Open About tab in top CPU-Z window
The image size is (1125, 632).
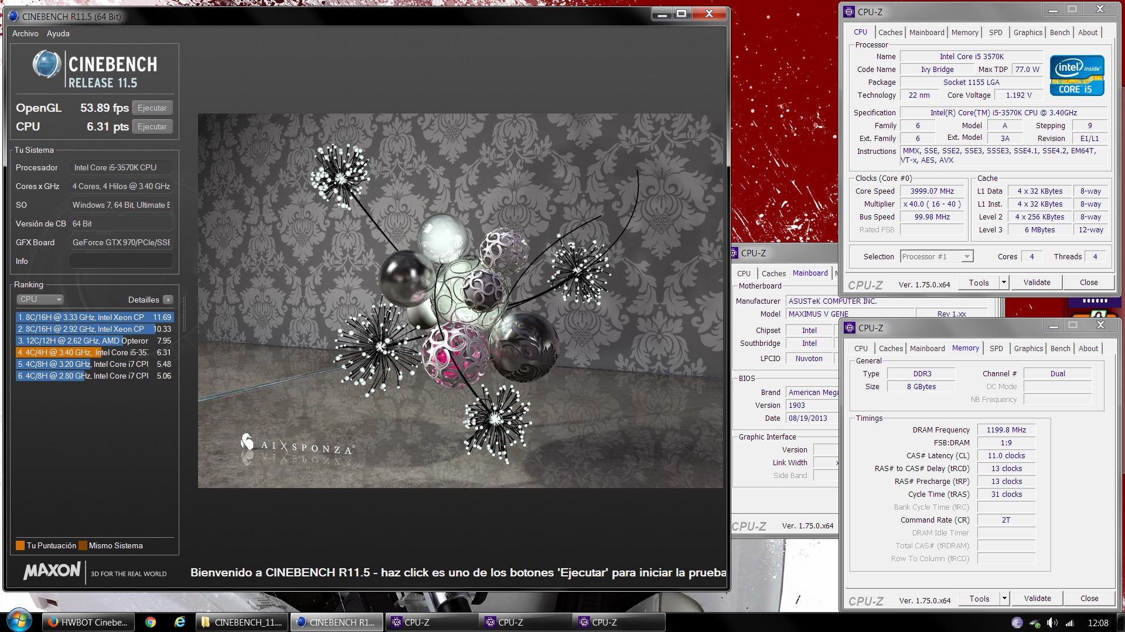click(1087, 33)
